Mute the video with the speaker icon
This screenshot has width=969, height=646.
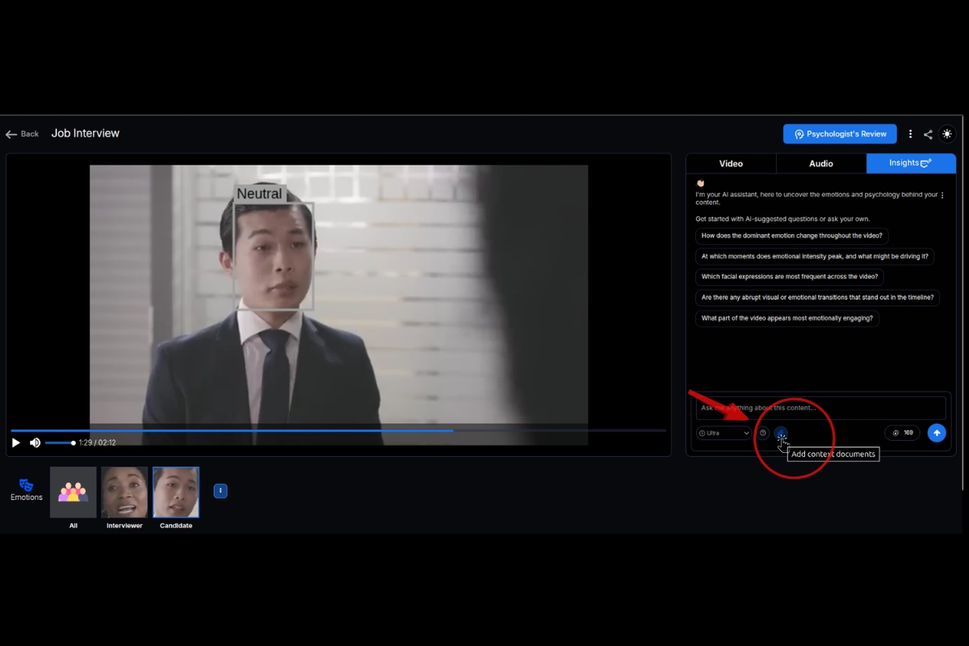pyautogui.click(x=35, y=443)
